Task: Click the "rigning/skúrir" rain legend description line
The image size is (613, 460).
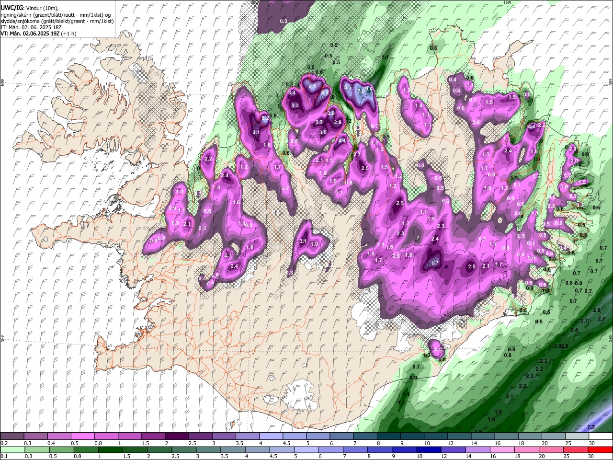Action: click(56, 15)
